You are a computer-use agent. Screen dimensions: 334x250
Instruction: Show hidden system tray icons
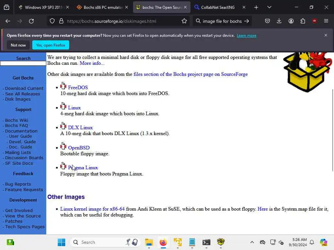coord(252,242)
